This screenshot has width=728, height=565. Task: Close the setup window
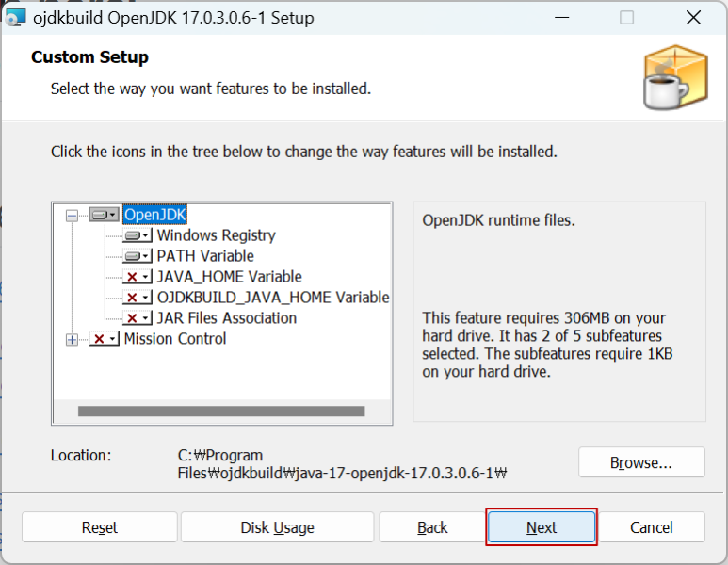tap(694, 18)
